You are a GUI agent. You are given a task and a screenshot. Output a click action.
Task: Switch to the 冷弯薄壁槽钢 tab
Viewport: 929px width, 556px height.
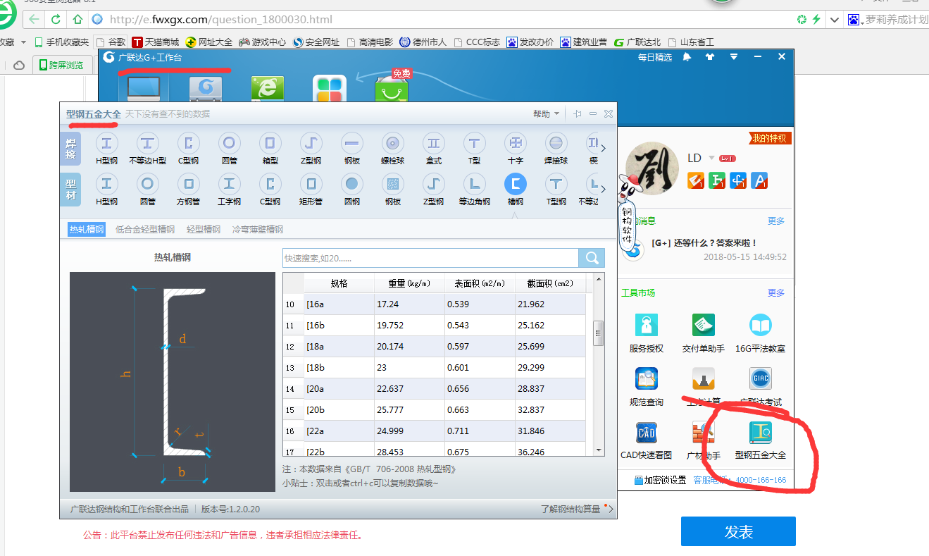258,229
